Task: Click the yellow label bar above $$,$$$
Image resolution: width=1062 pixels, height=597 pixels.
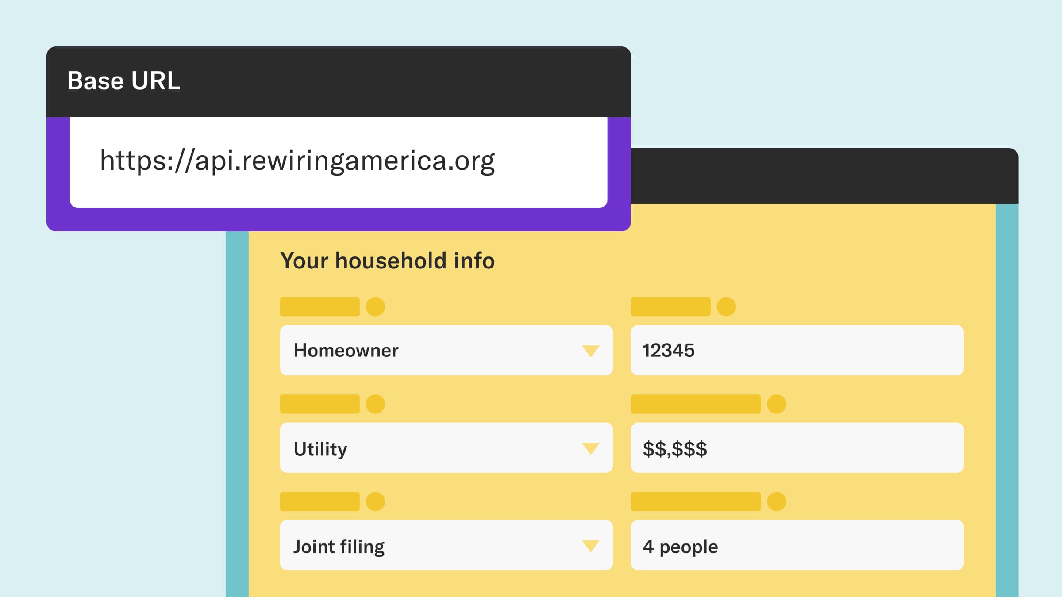Action: (x=696, y=404)
